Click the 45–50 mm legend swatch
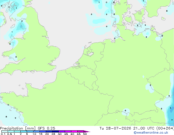Screen dimensions: 174x135 [81, 131]
